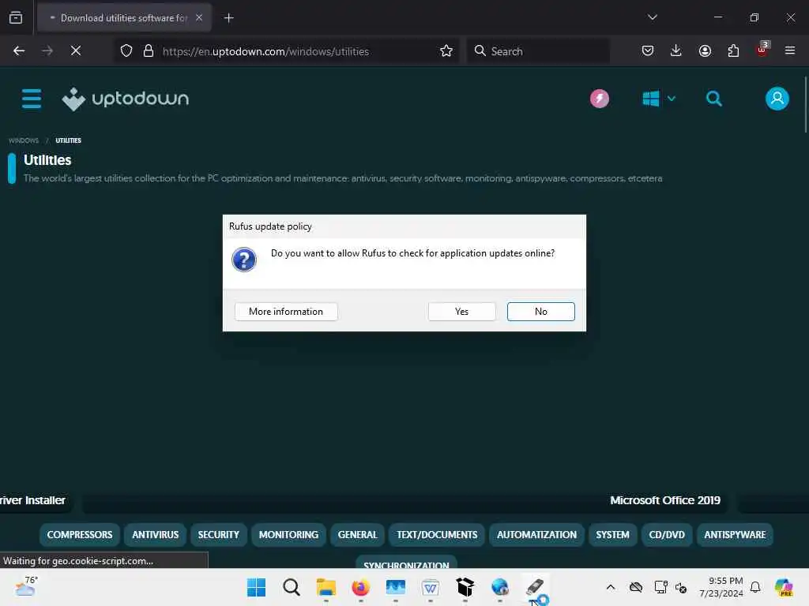The image size is (809, 606).
Task: Open Uptodown hamburger menu
Action: tap(32, 99)
